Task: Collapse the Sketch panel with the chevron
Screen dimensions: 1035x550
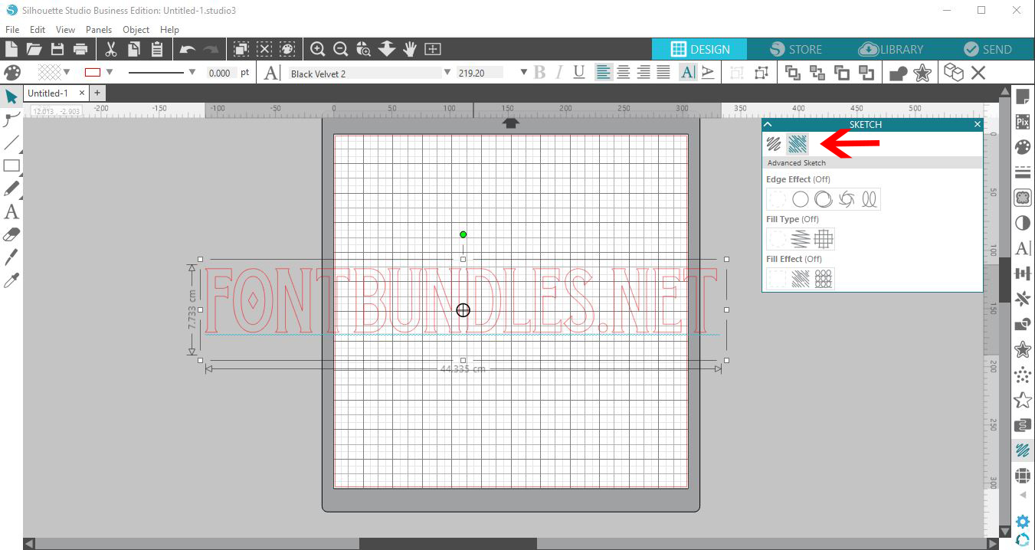Action: click(x=768, y=124)
